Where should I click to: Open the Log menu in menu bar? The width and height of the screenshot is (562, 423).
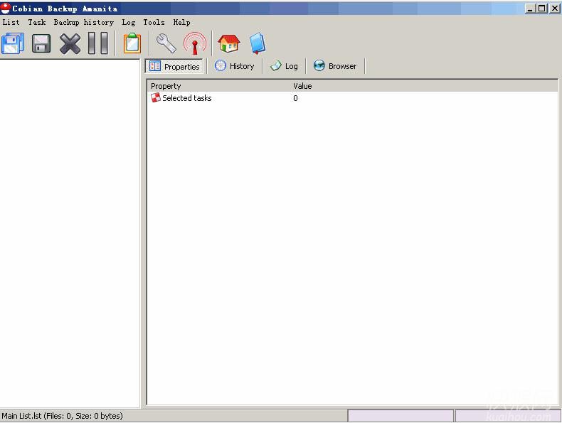click(x=128, y=22)
